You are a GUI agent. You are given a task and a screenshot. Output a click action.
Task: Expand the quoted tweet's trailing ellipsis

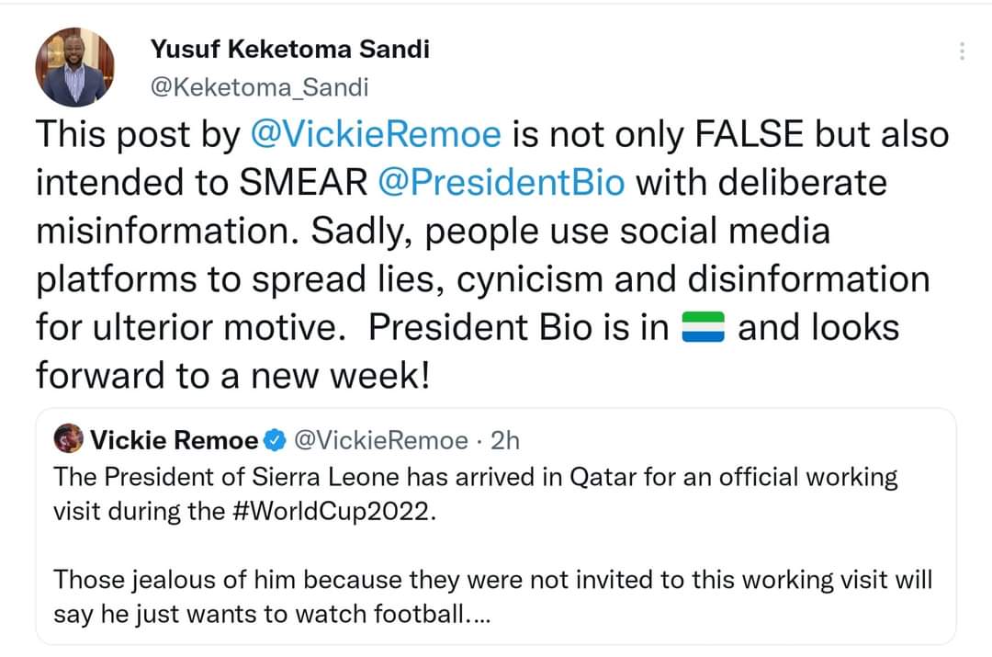point(479,614)
